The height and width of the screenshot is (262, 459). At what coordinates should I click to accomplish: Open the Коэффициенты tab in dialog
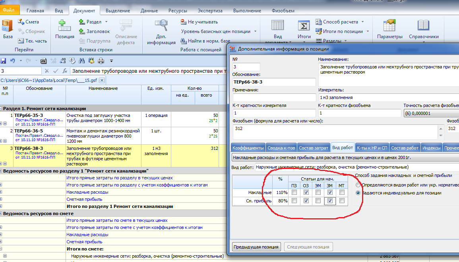[248, 147]
